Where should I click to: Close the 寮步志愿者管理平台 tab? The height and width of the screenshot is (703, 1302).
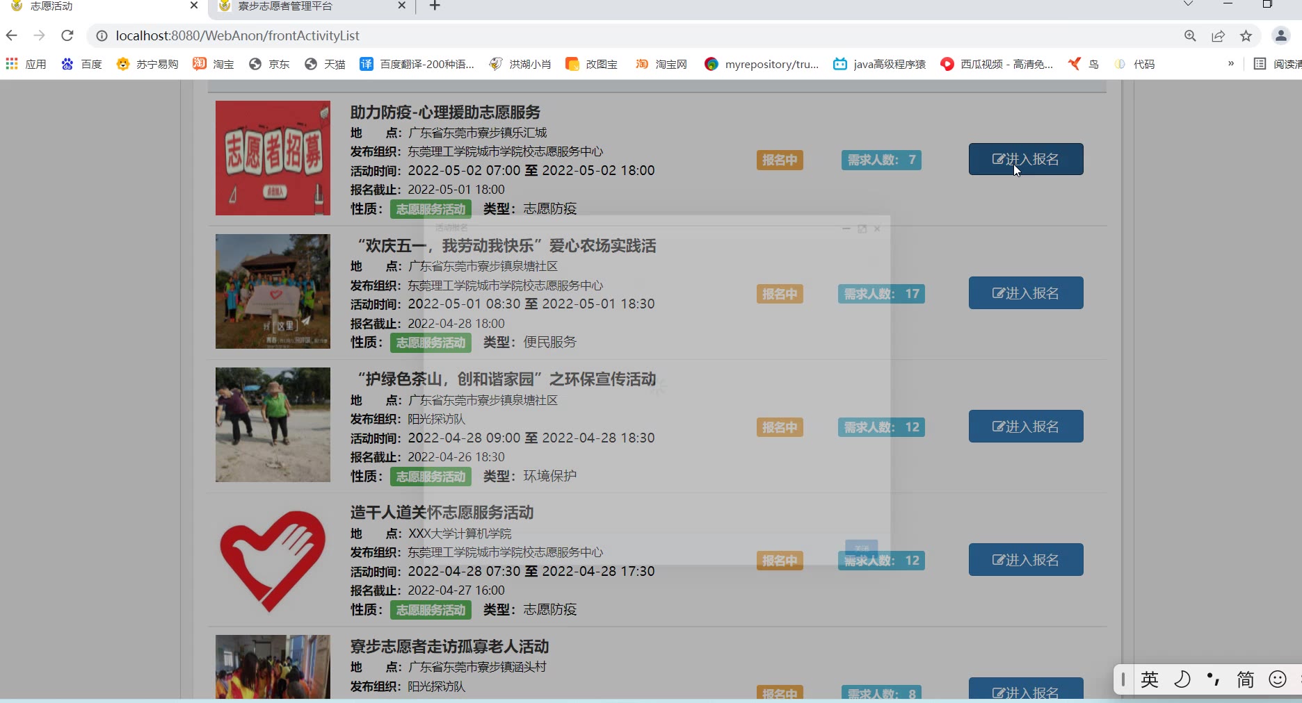click(401, 6)
